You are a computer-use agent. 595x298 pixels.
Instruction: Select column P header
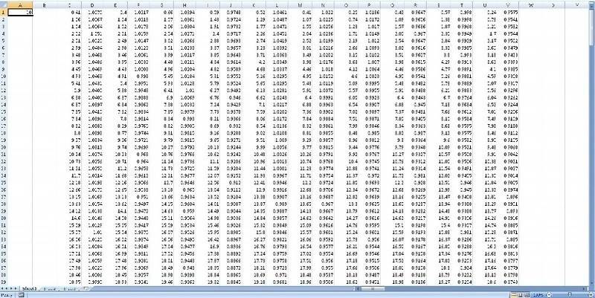coord(369,5)
